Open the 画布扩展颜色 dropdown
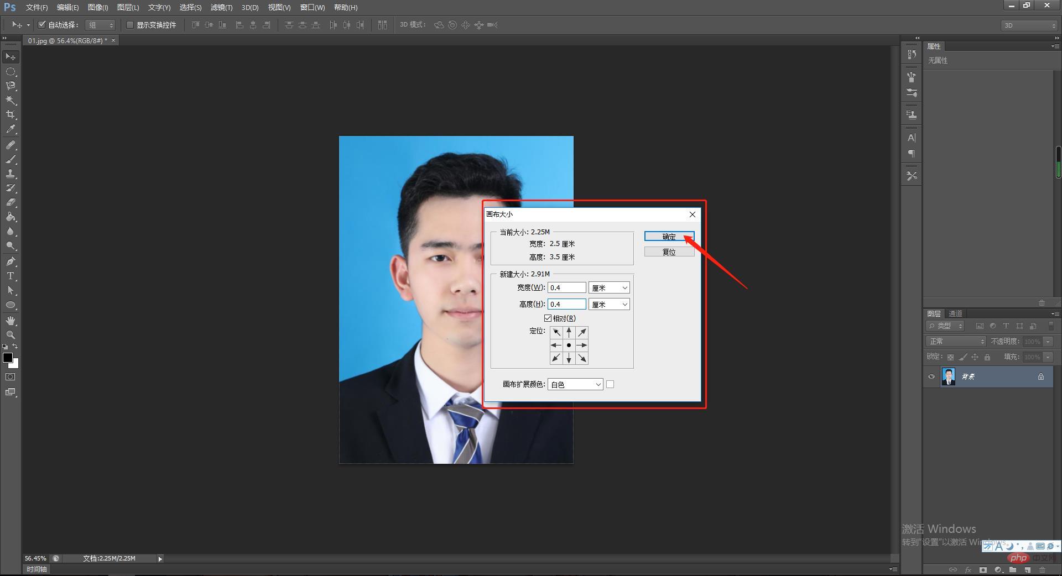This screenshot has width=1062, height=576. tap(575, 384)
